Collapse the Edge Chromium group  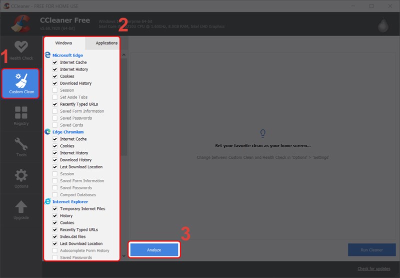tap(67, 132)
